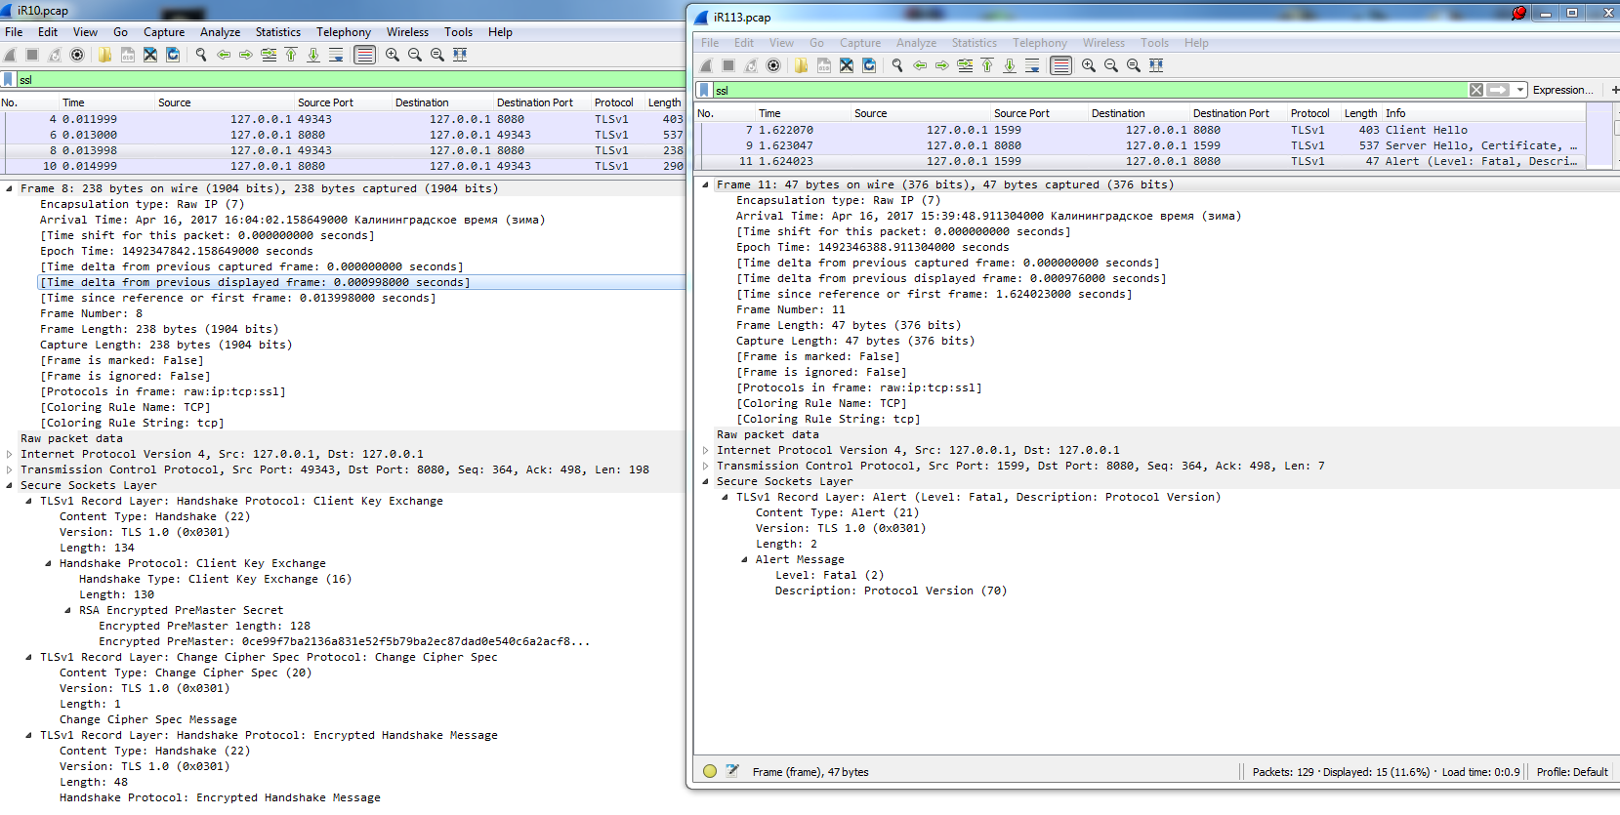Select packet 6 row in iR10.pcap
Viewport: 1620px width, 815px height.
pyautogui.click(x=343, y=135)
